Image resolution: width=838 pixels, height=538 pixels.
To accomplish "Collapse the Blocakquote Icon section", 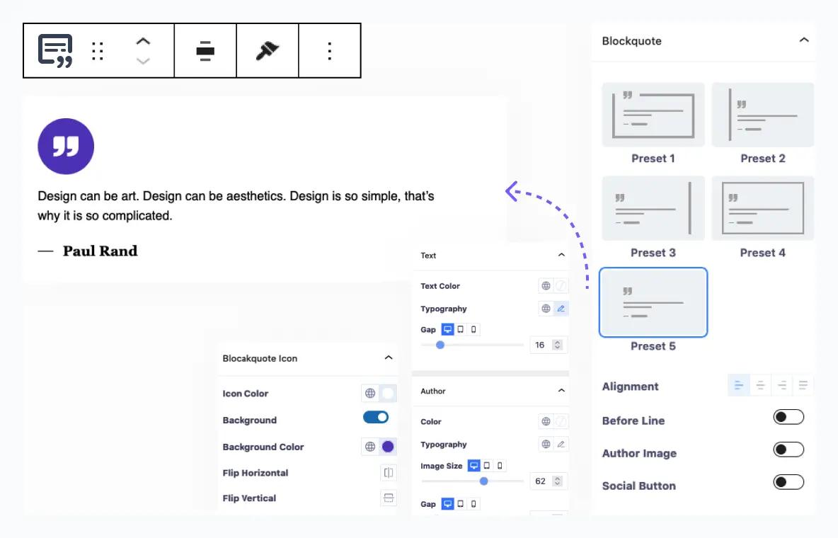I will [x=389, y=358].
